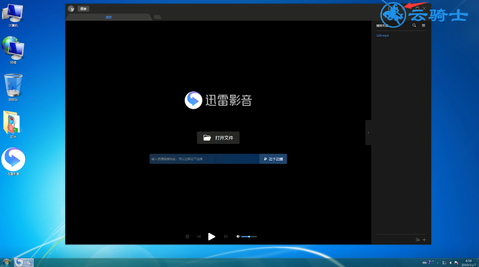Collapse the playlist panel with the chevron
This screenshot has width=479, height=267.
[368, 132]
